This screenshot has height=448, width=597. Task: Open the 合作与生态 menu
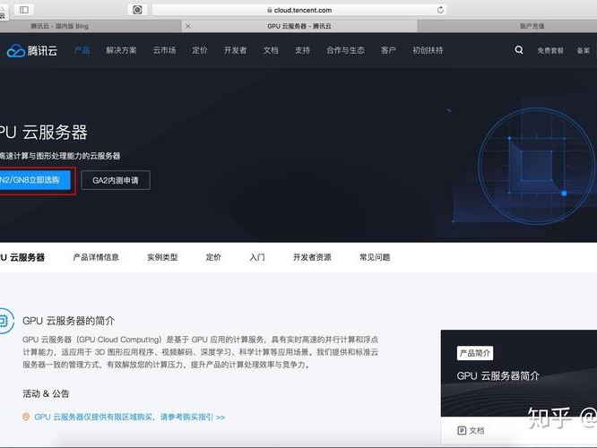345,50
